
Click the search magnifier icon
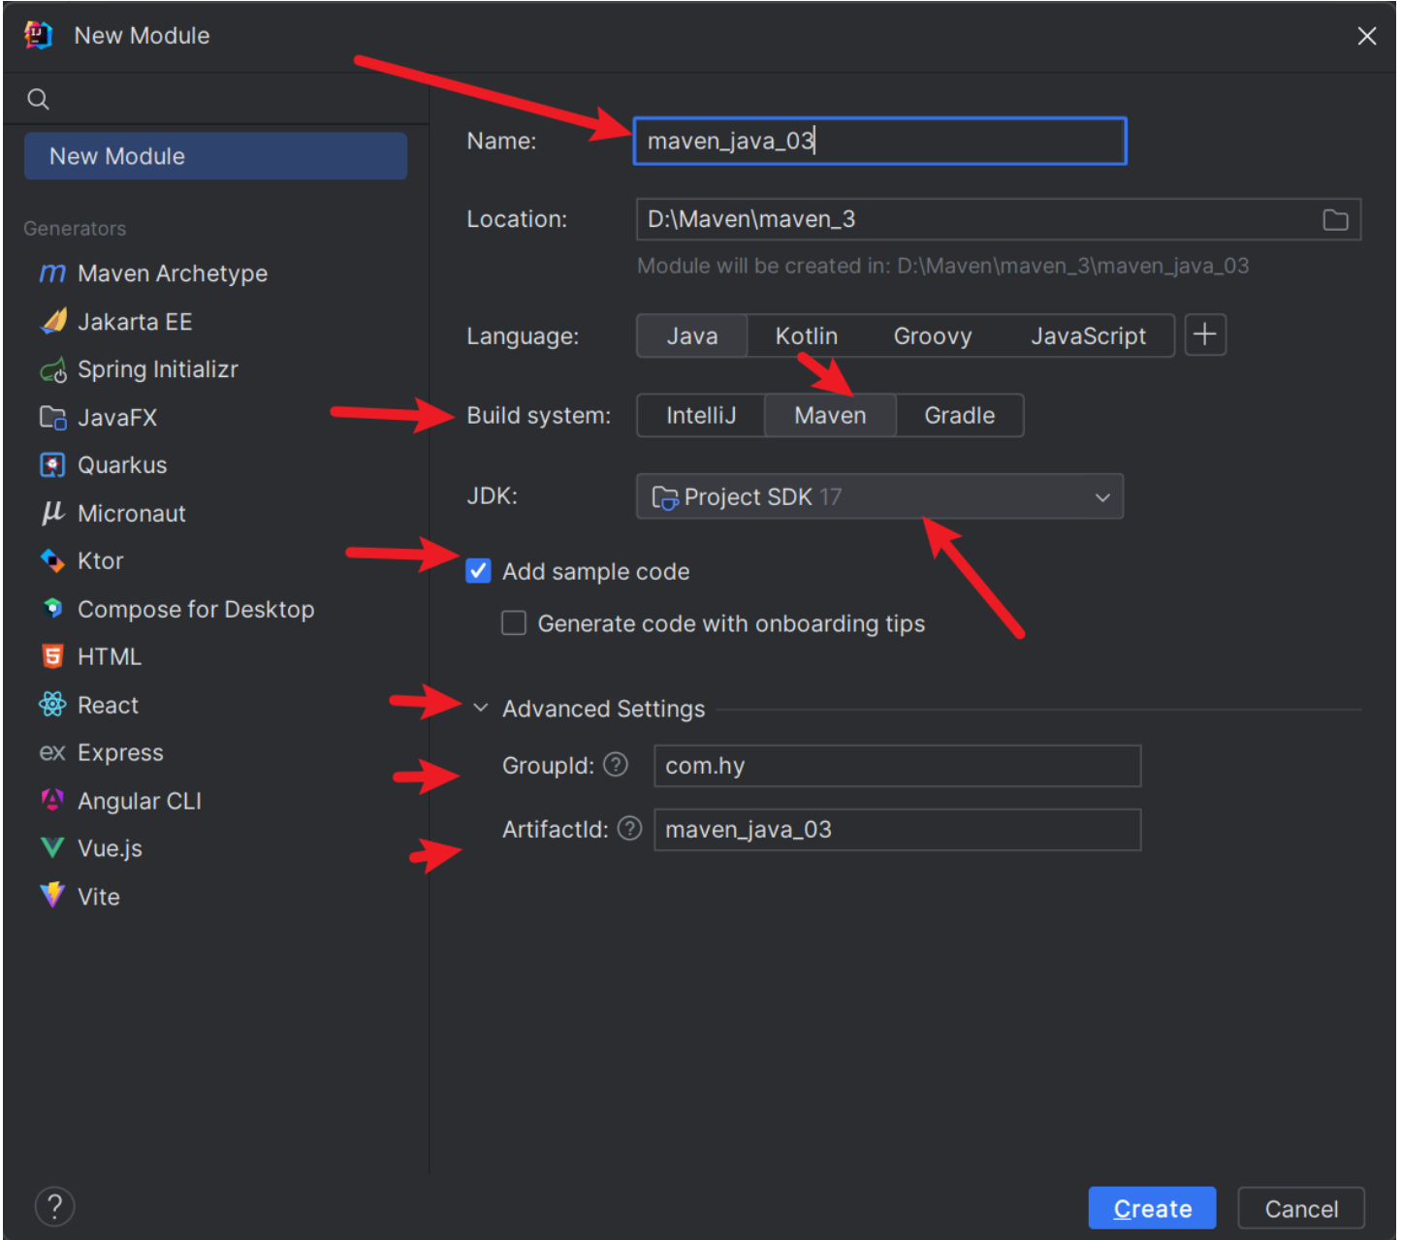tap(39, 99)
